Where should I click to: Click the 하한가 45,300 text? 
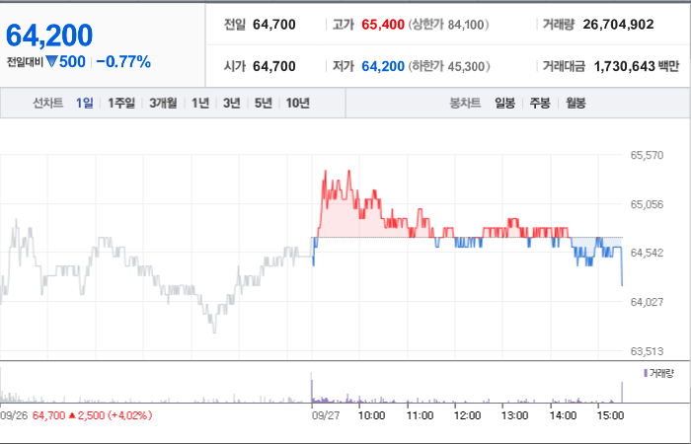click(x=448, y=66)
